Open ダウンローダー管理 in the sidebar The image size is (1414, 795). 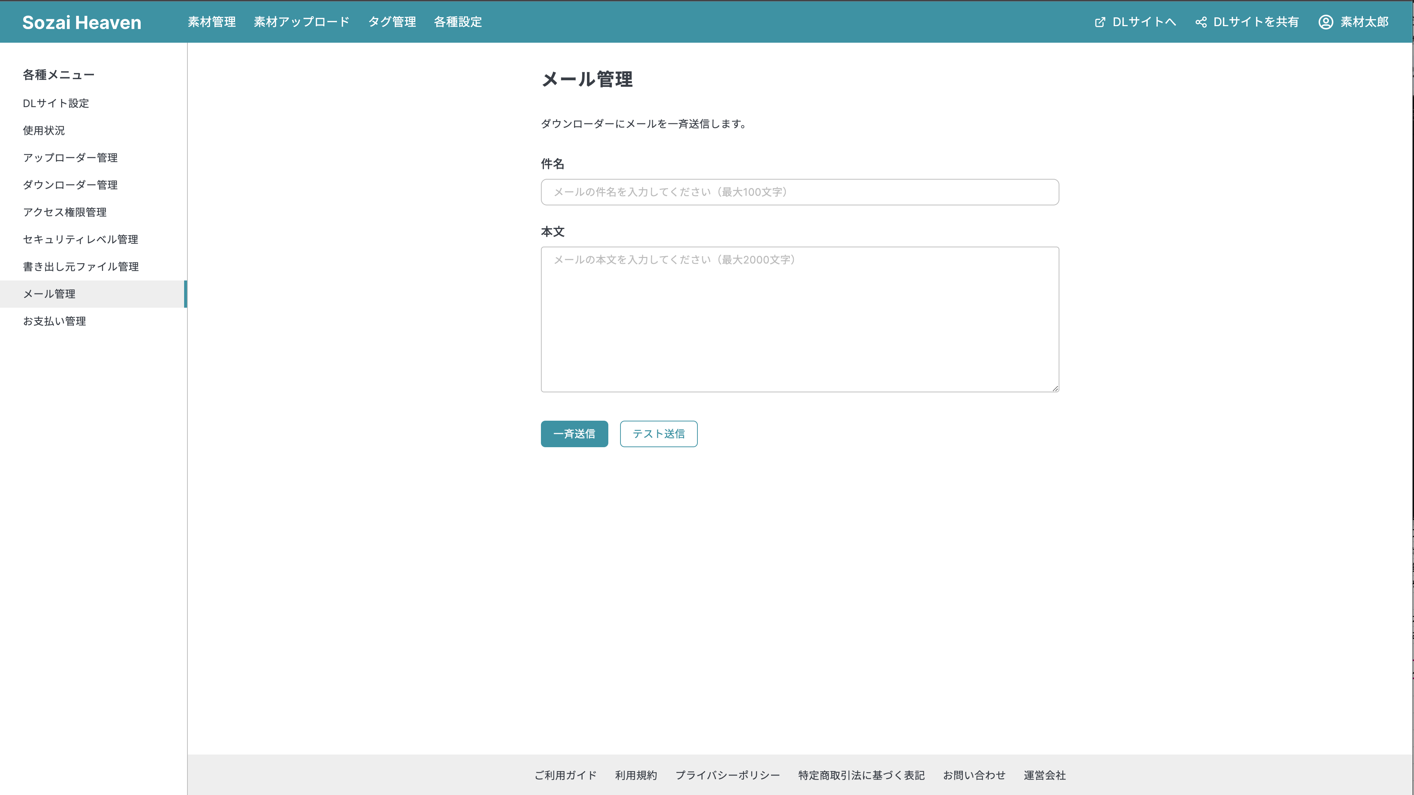point(70,185)
